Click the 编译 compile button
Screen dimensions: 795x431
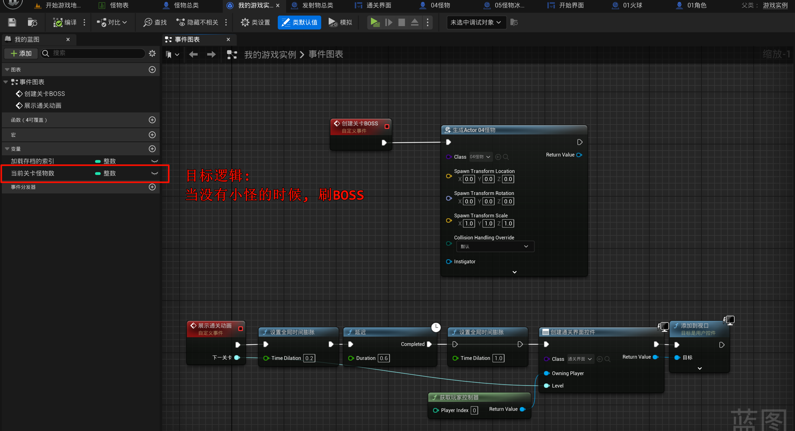pos(65,22)
